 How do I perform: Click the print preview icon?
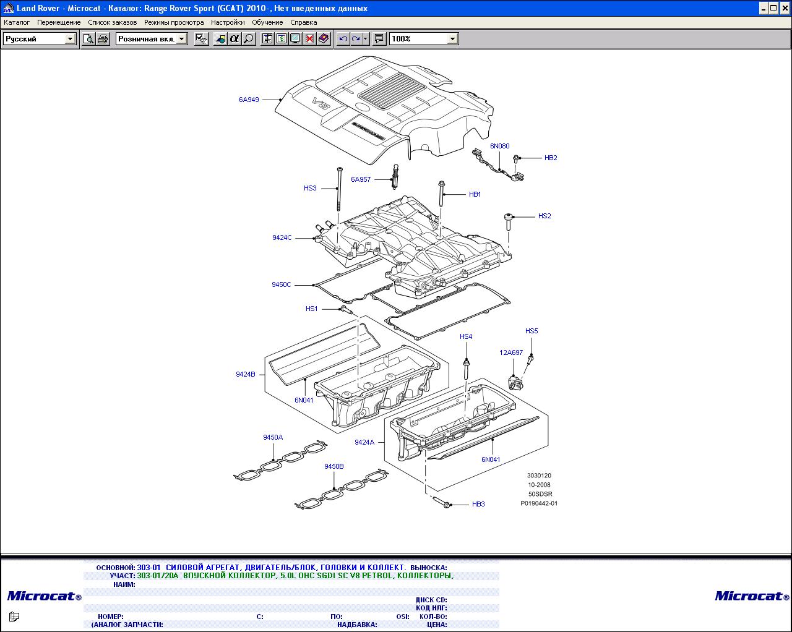pyautogui.click(x=88, y=39)
